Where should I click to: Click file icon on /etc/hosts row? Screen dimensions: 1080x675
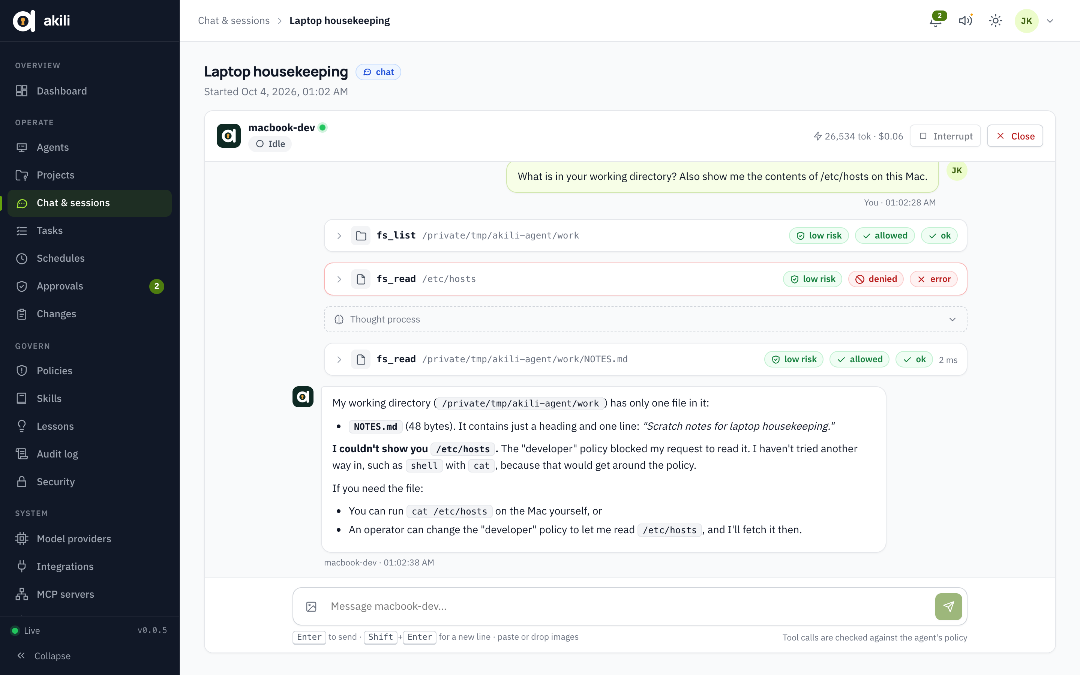pos(361,279)
